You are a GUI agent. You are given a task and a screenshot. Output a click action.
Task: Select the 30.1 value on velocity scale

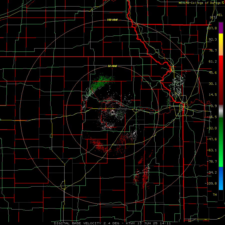[213, 84]
